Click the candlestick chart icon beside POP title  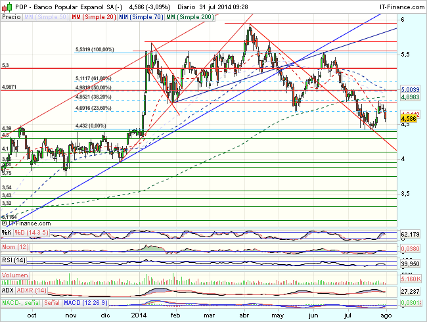(x=7, y=7)
